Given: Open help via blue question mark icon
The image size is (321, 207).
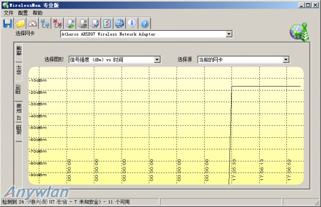Looking at the screenshot, I should tap(144, 24).
